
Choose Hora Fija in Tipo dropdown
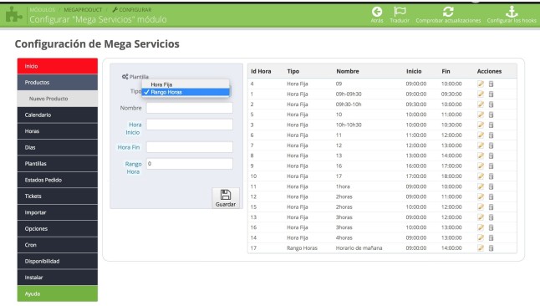pyautogui.click(x=186, y=84)
